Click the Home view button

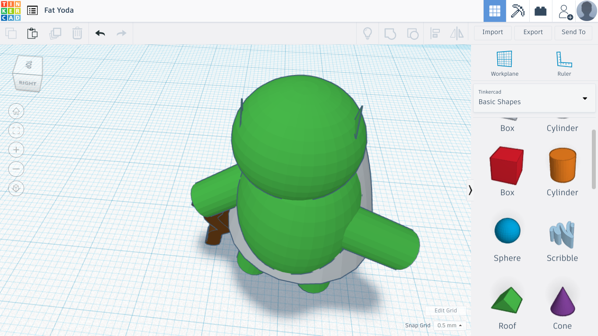(16, 111)
